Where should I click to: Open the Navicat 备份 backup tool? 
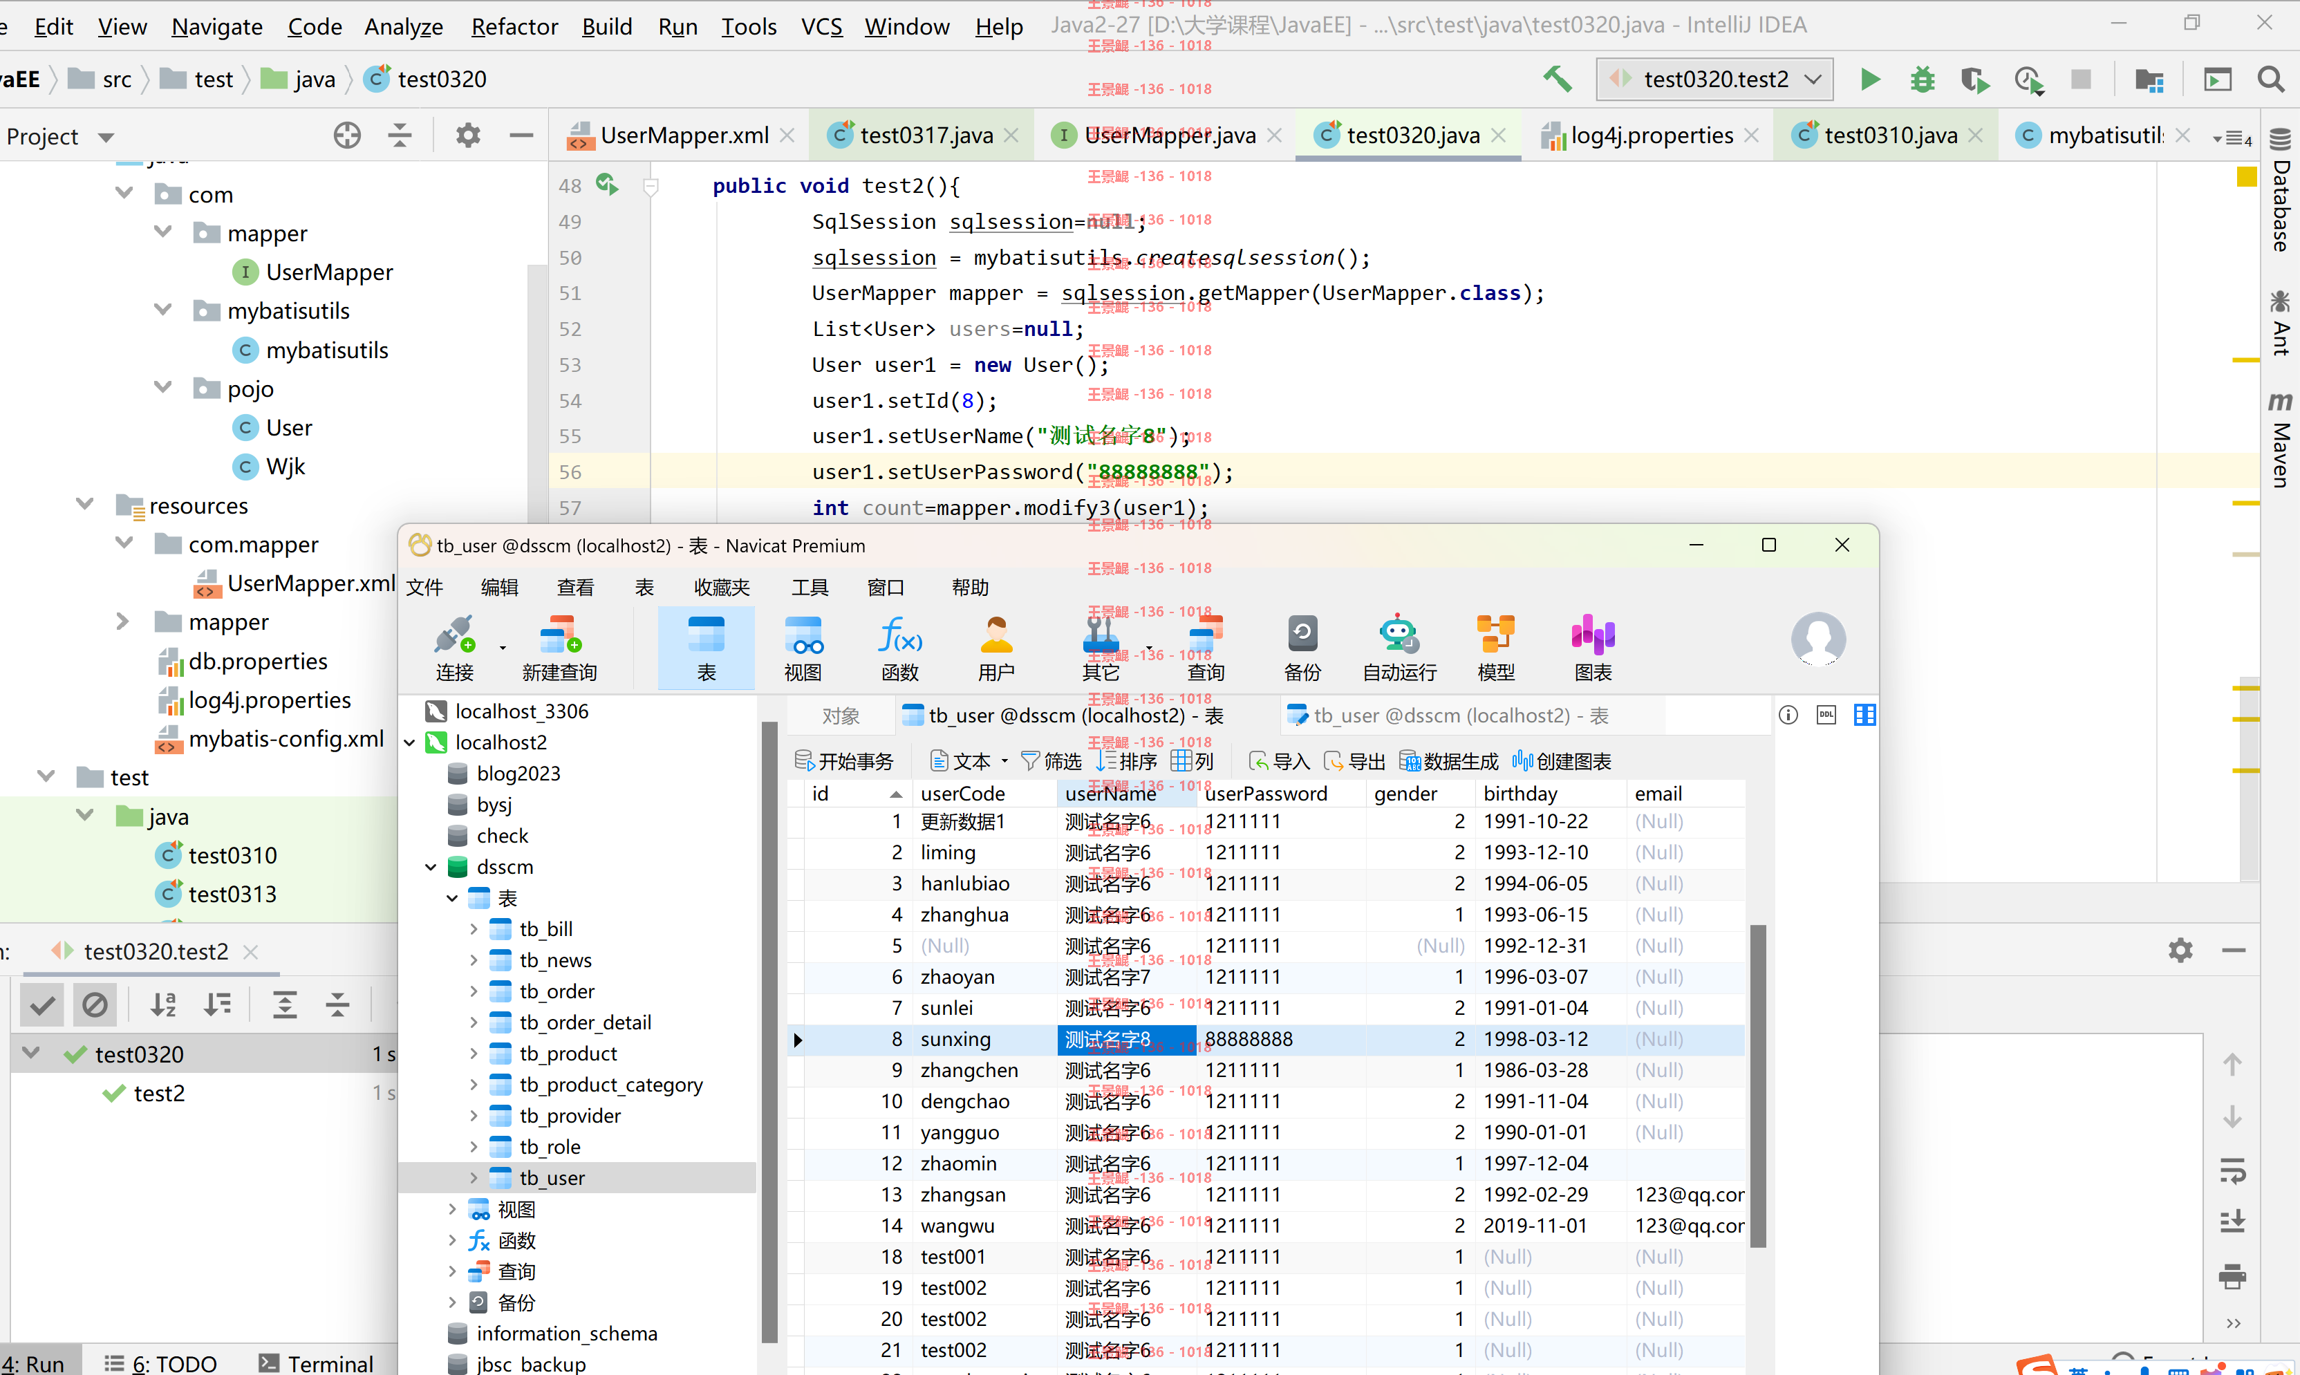click(1302, 648)
